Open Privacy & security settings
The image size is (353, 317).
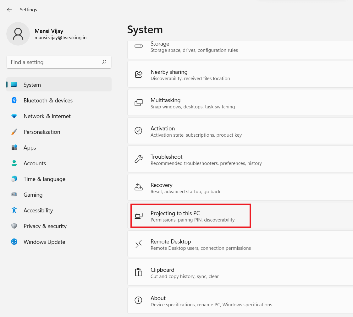45,226
